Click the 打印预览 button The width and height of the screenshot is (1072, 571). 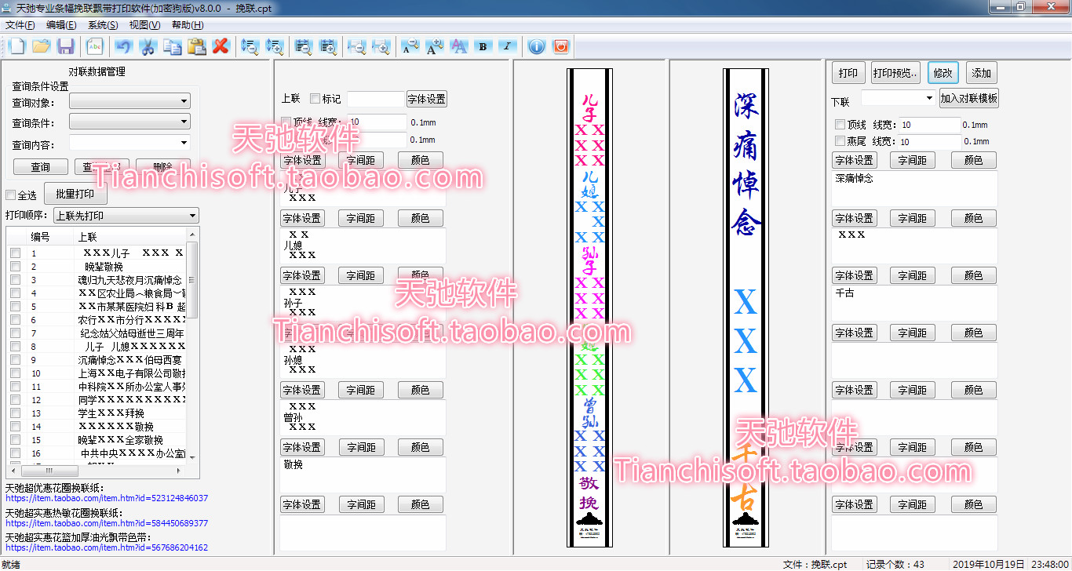(x=895, y=73)
